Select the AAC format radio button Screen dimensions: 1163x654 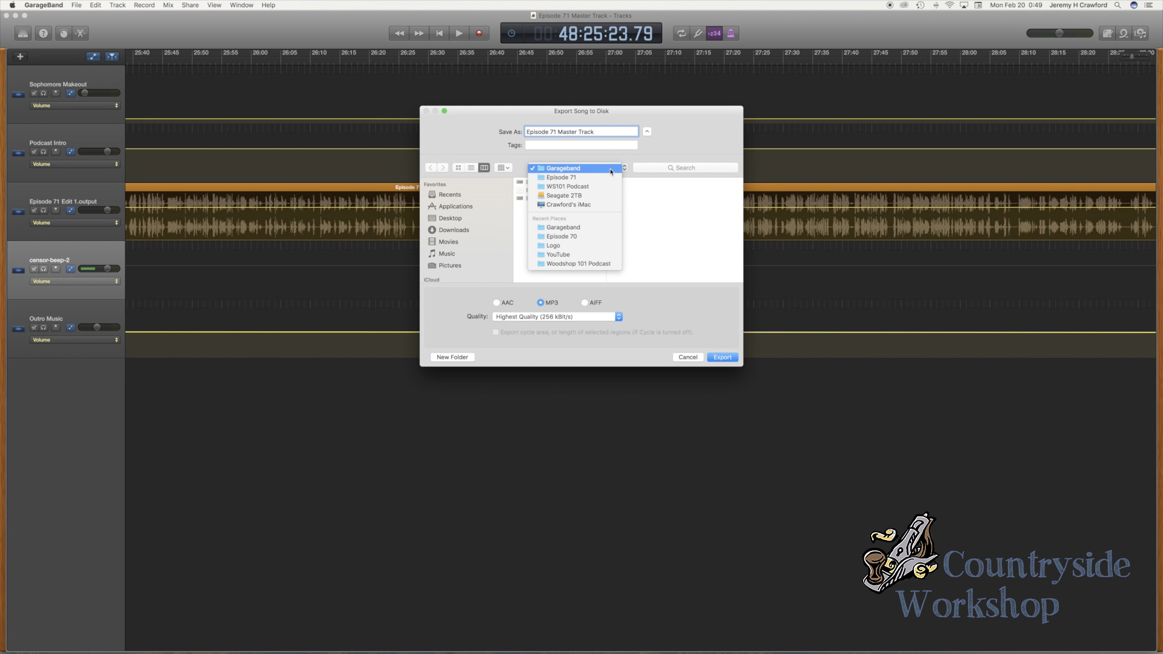(497, 303)
